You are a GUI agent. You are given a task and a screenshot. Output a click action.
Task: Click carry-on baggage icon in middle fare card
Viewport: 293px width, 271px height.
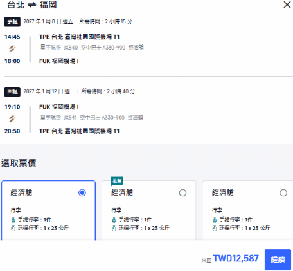[114, 220]
